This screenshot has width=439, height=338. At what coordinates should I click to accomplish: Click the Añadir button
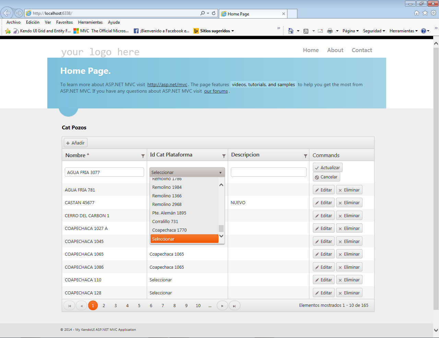(x=75, y=143)
